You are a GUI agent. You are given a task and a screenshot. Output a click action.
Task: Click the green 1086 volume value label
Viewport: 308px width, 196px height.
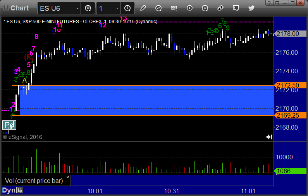[x=290, y=171]
